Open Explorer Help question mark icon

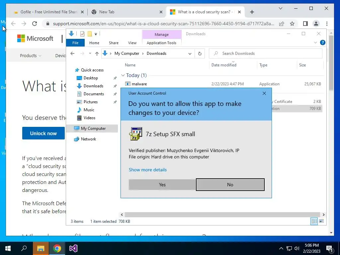[x=323, y=42]
